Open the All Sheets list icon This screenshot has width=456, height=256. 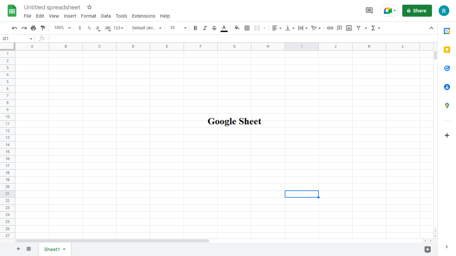point(28,249)
